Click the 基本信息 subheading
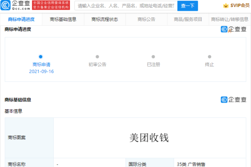 tap(13, 111)
